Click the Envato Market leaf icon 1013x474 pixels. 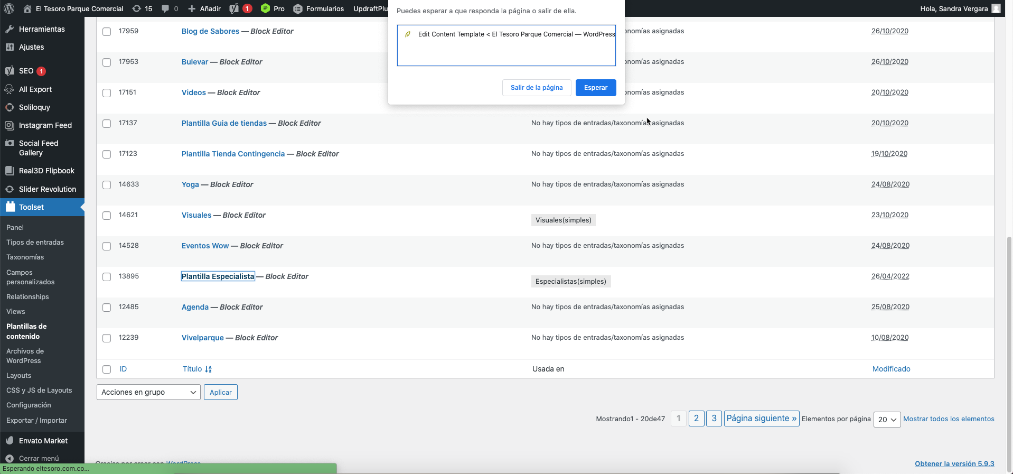[10, 441]
